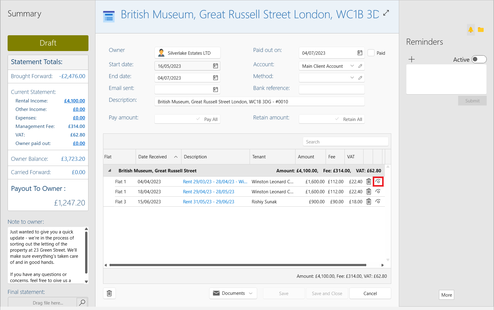Viewport: 494px width, 310px height.
Task: Open the Rental Income £4,100.00 link
Action: click(x=74, y=101)
